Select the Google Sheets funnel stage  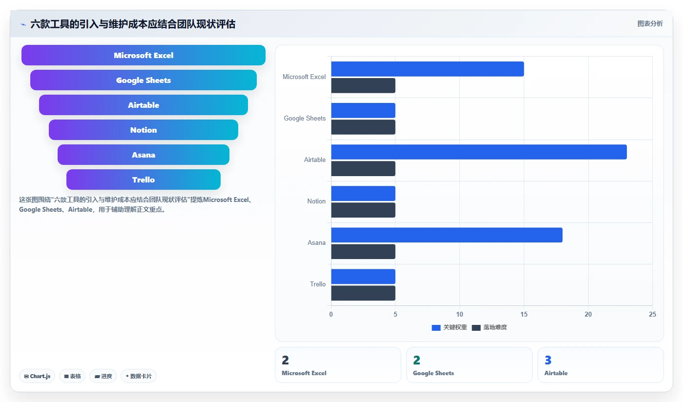coord(144,80)
